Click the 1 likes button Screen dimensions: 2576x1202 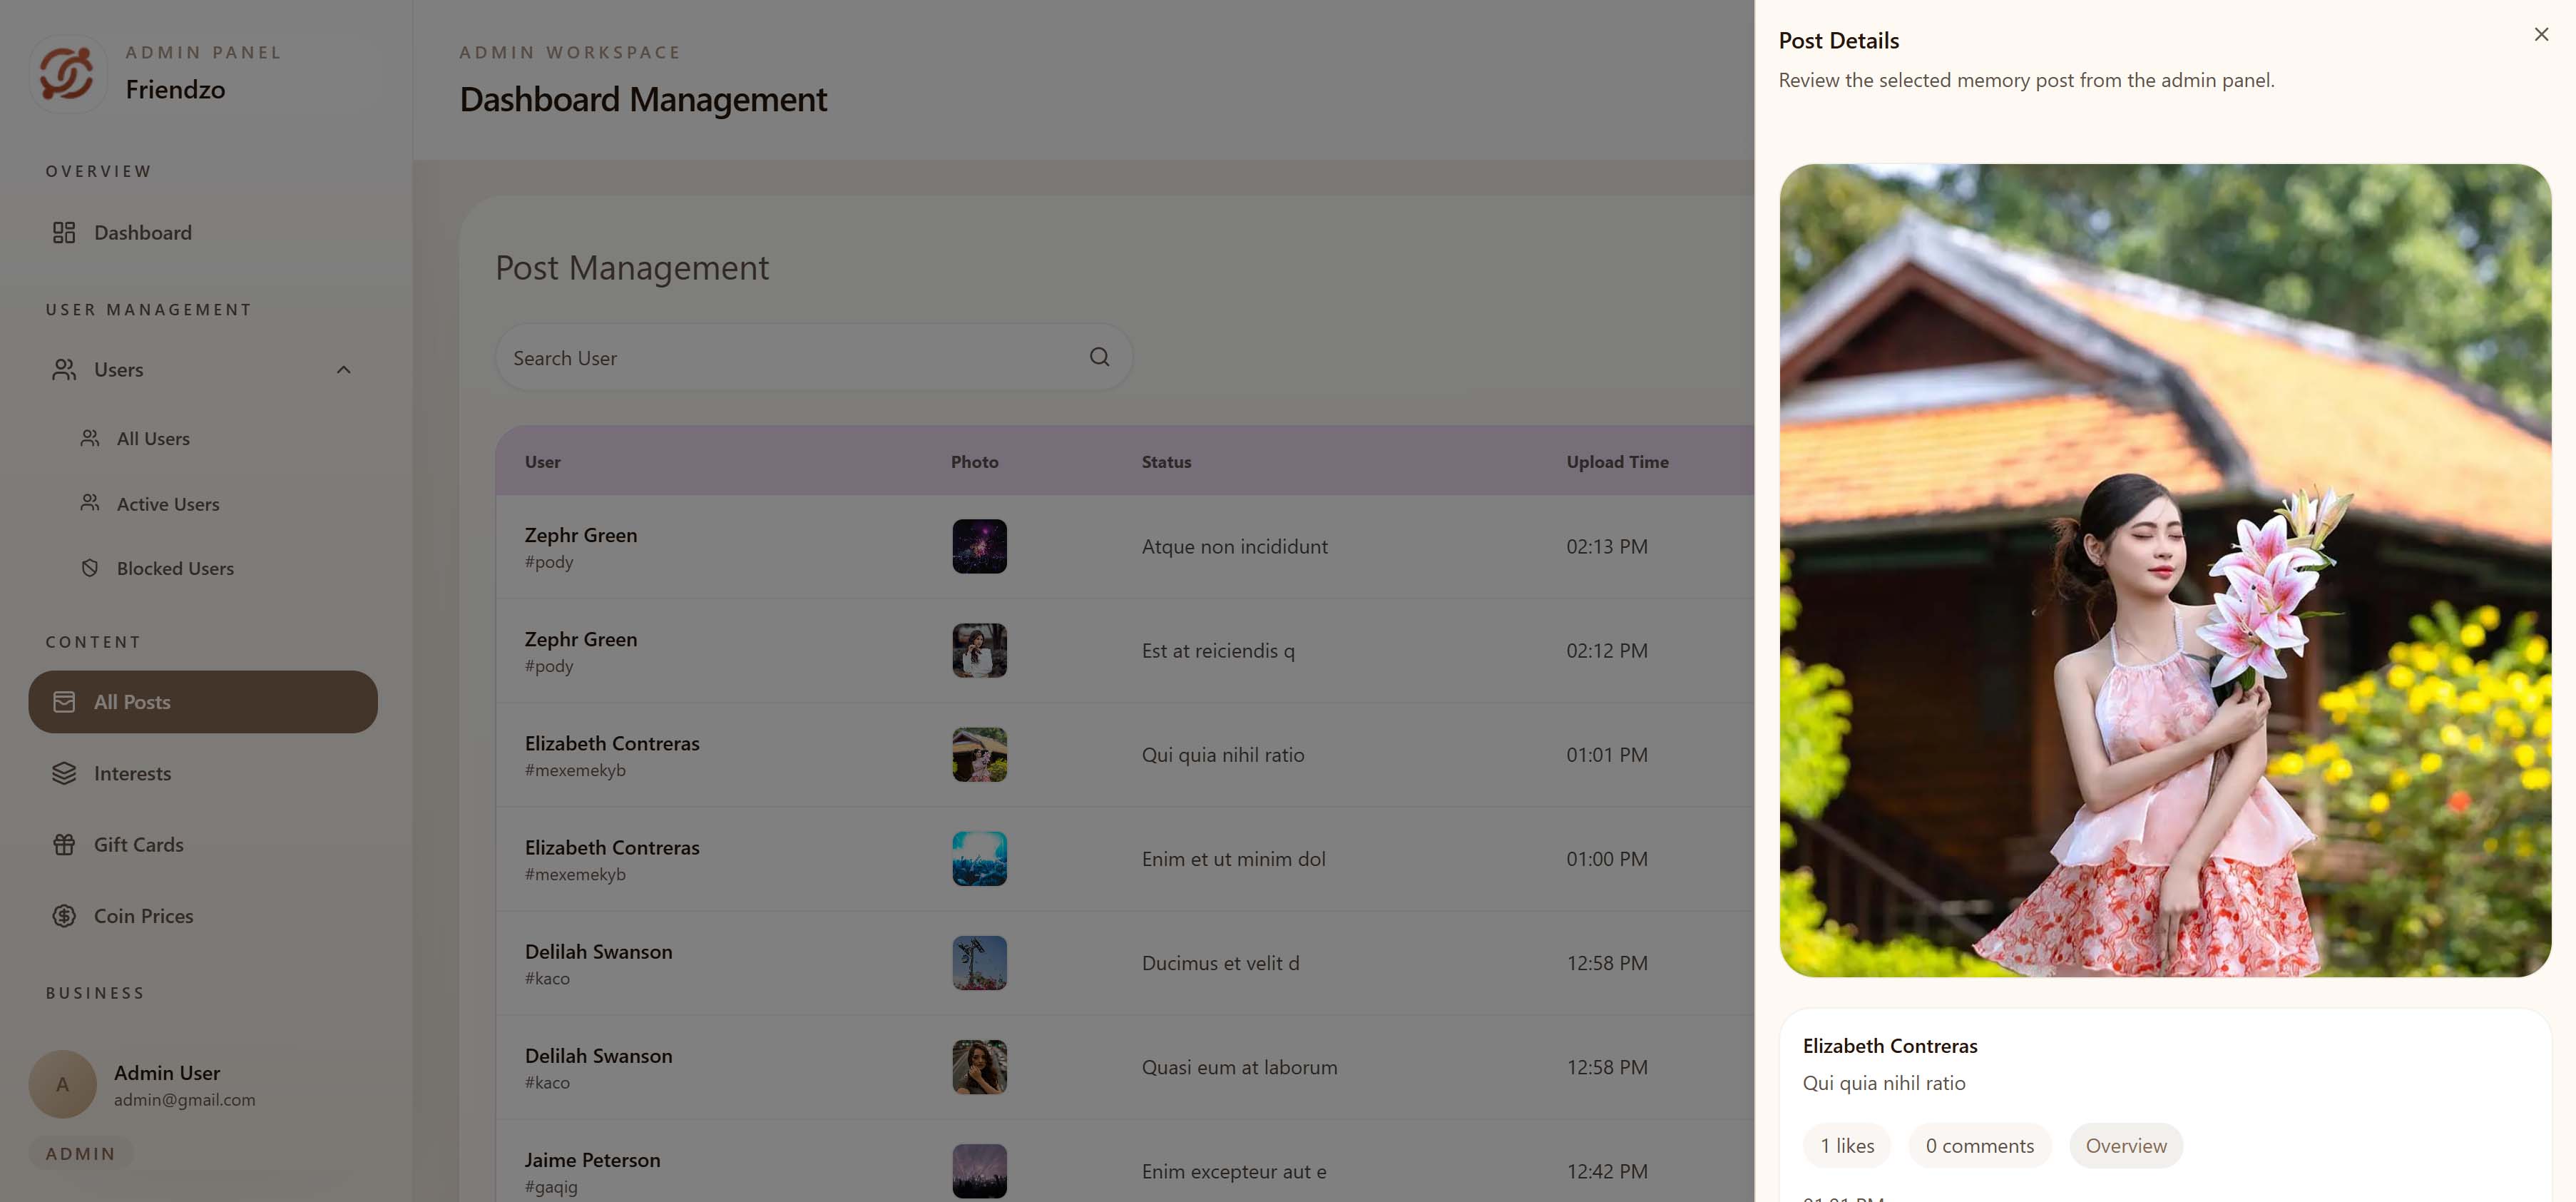pos(1847,1145)
